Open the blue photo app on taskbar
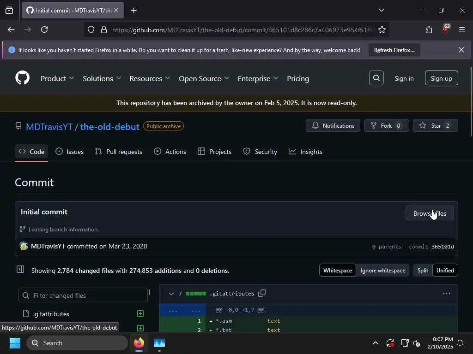 pyautogui.click(x=159, y=343)
